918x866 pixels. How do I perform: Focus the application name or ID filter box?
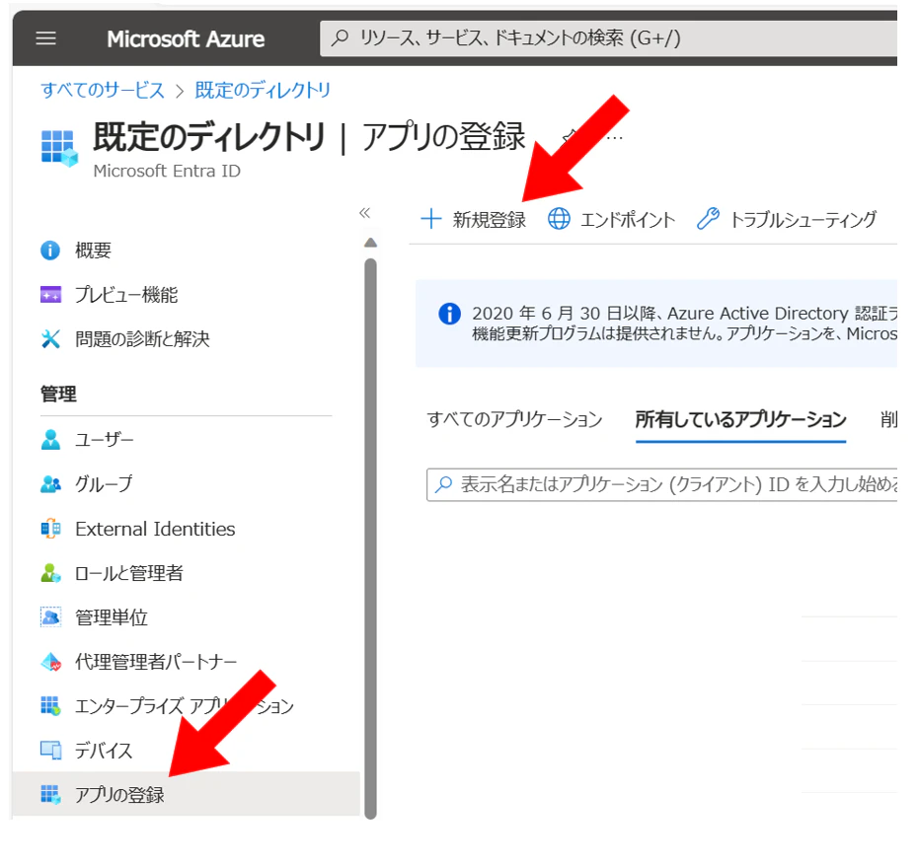[662, 484]
